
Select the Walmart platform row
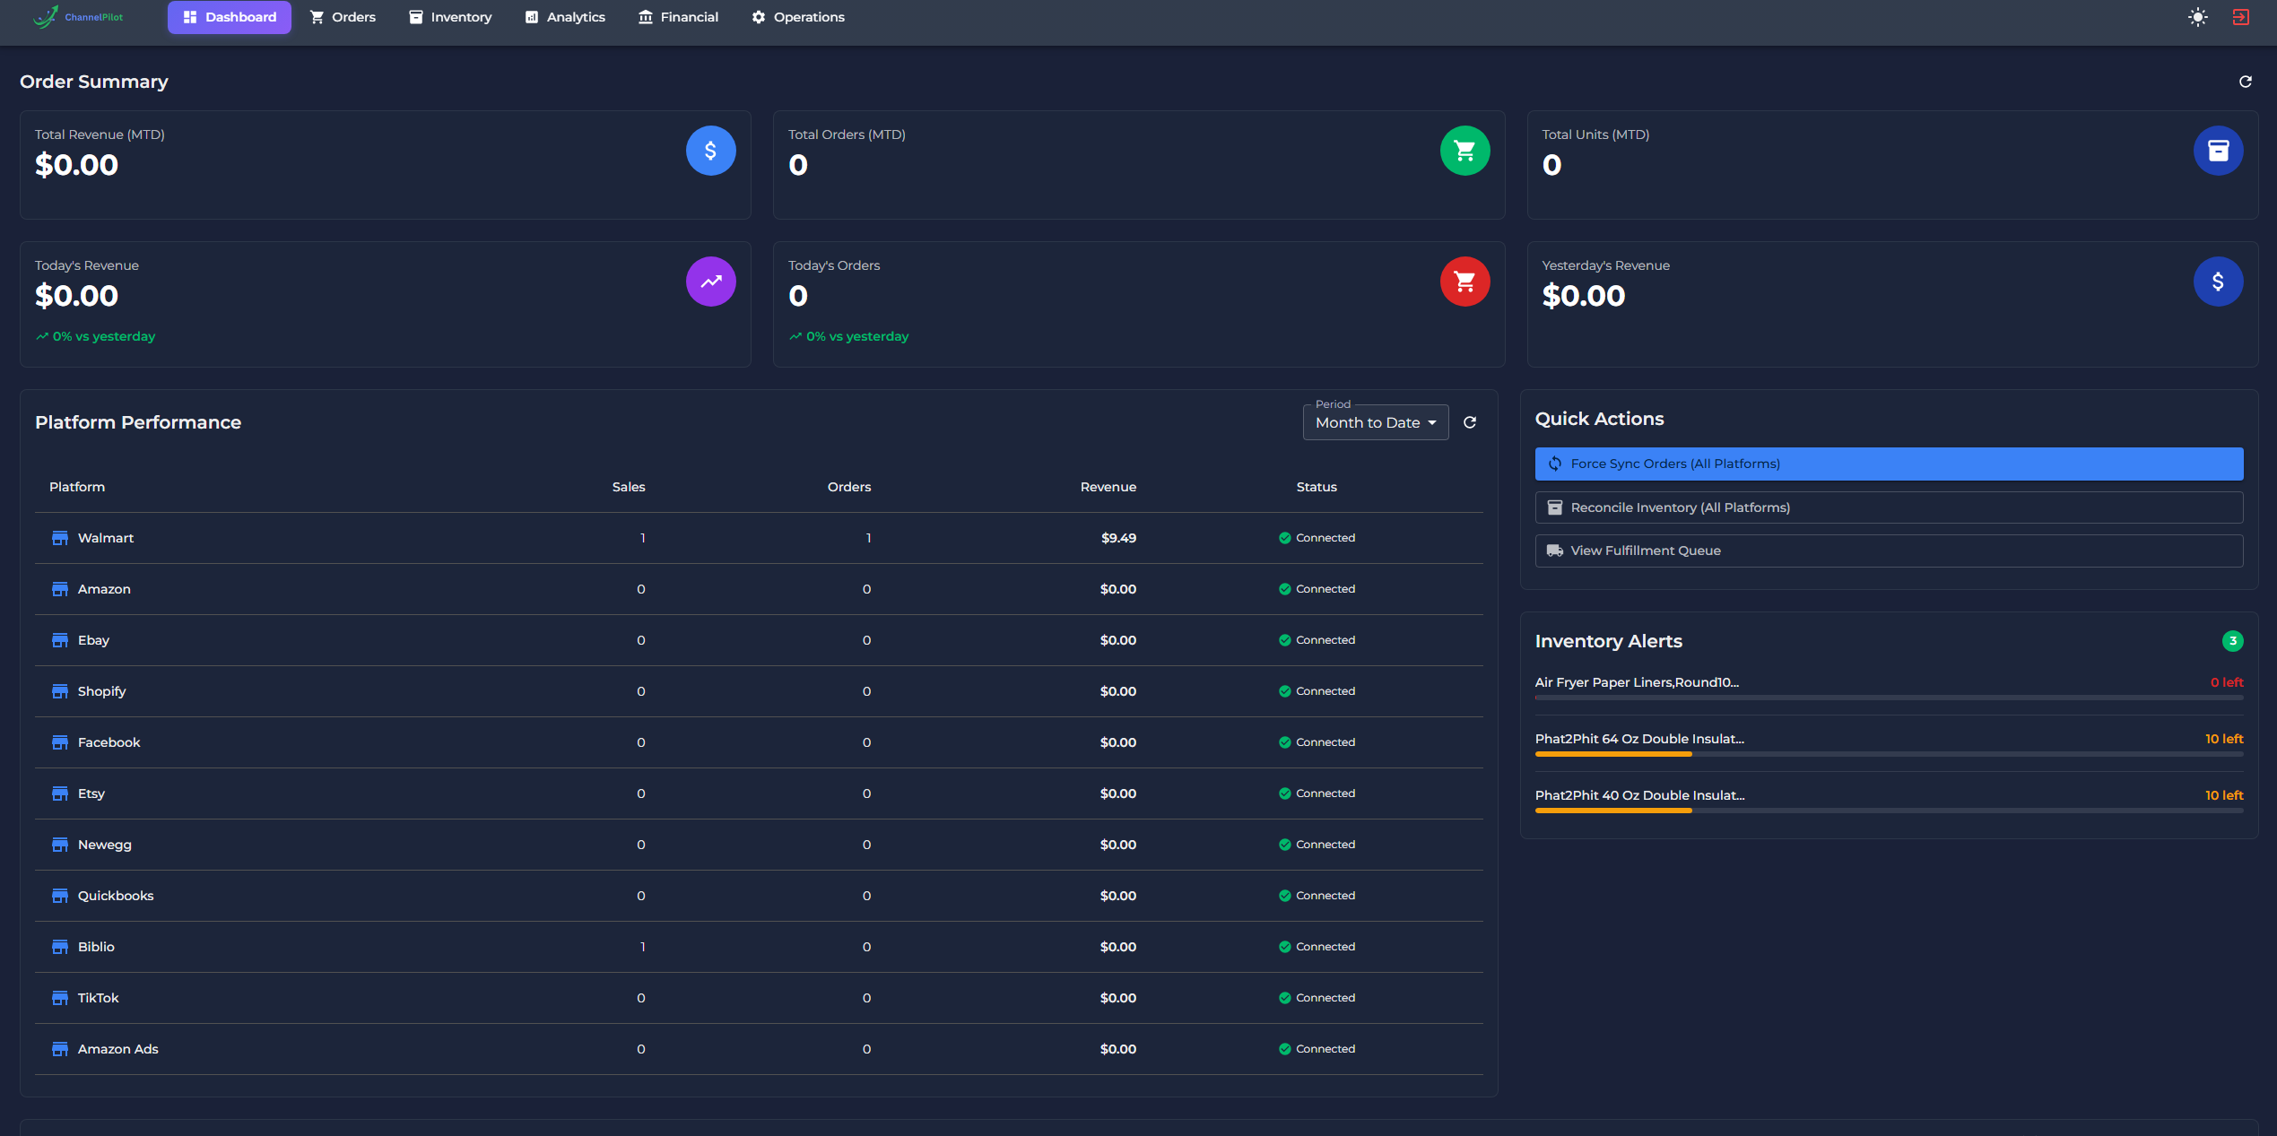pos(106,538)
